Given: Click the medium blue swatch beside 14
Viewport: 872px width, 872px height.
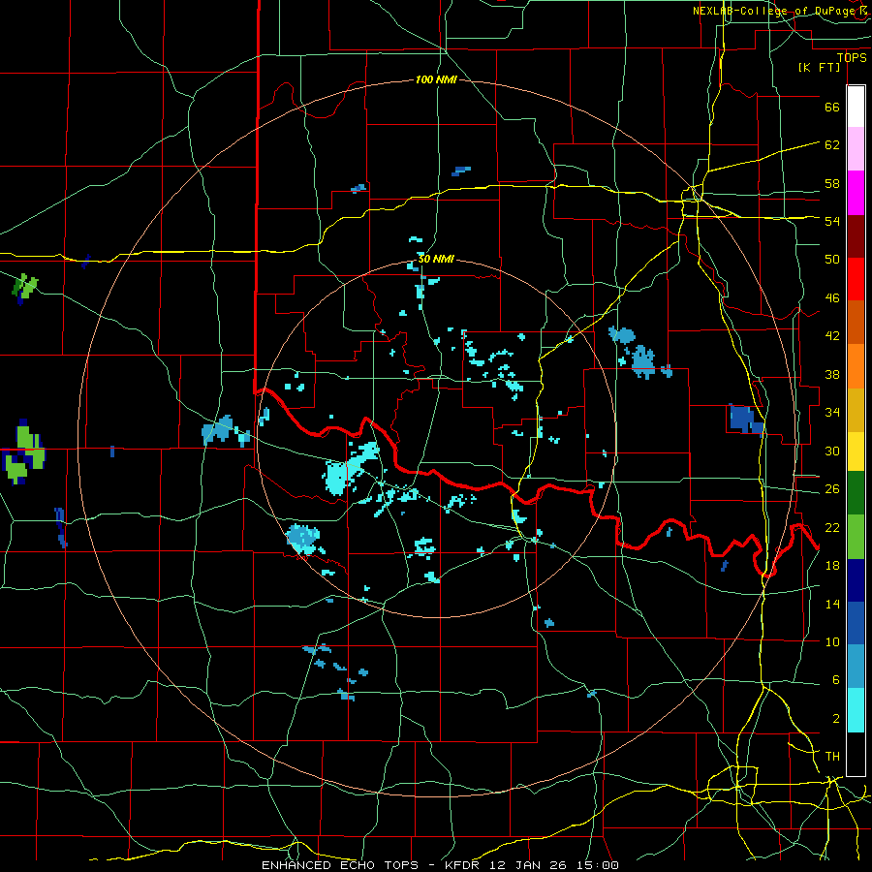Looking at the screenshot, I should pos(856,623).
